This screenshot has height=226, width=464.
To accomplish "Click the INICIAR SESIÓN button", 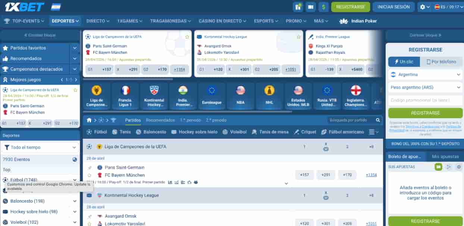I will [394, 7].
